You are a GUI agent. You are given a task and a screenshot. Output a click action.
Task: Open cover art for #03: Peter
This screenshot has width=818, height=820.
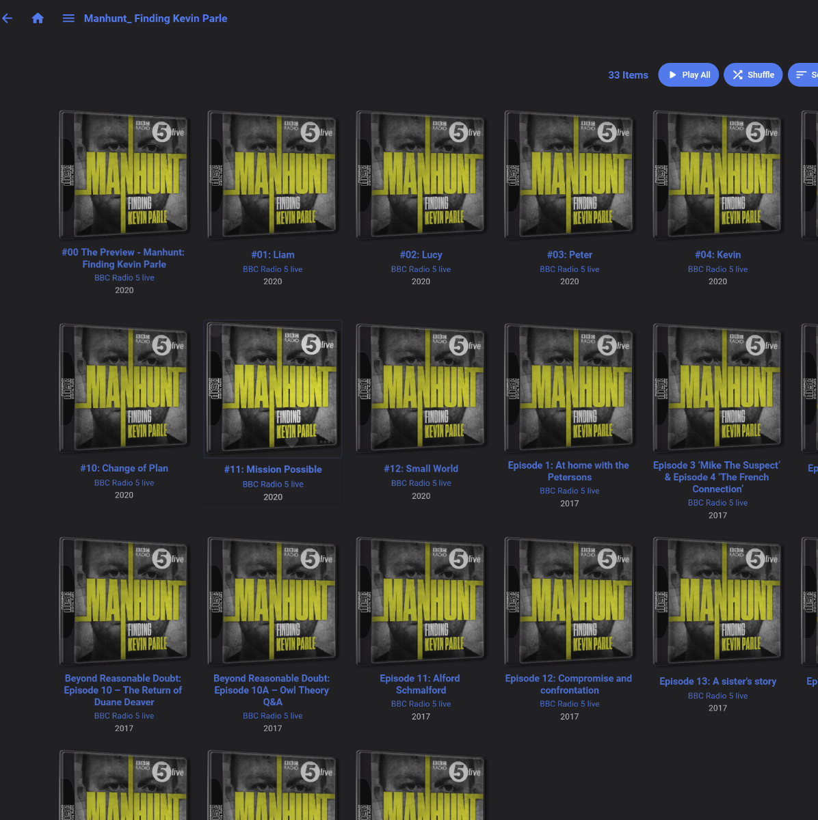click(569, 174)
